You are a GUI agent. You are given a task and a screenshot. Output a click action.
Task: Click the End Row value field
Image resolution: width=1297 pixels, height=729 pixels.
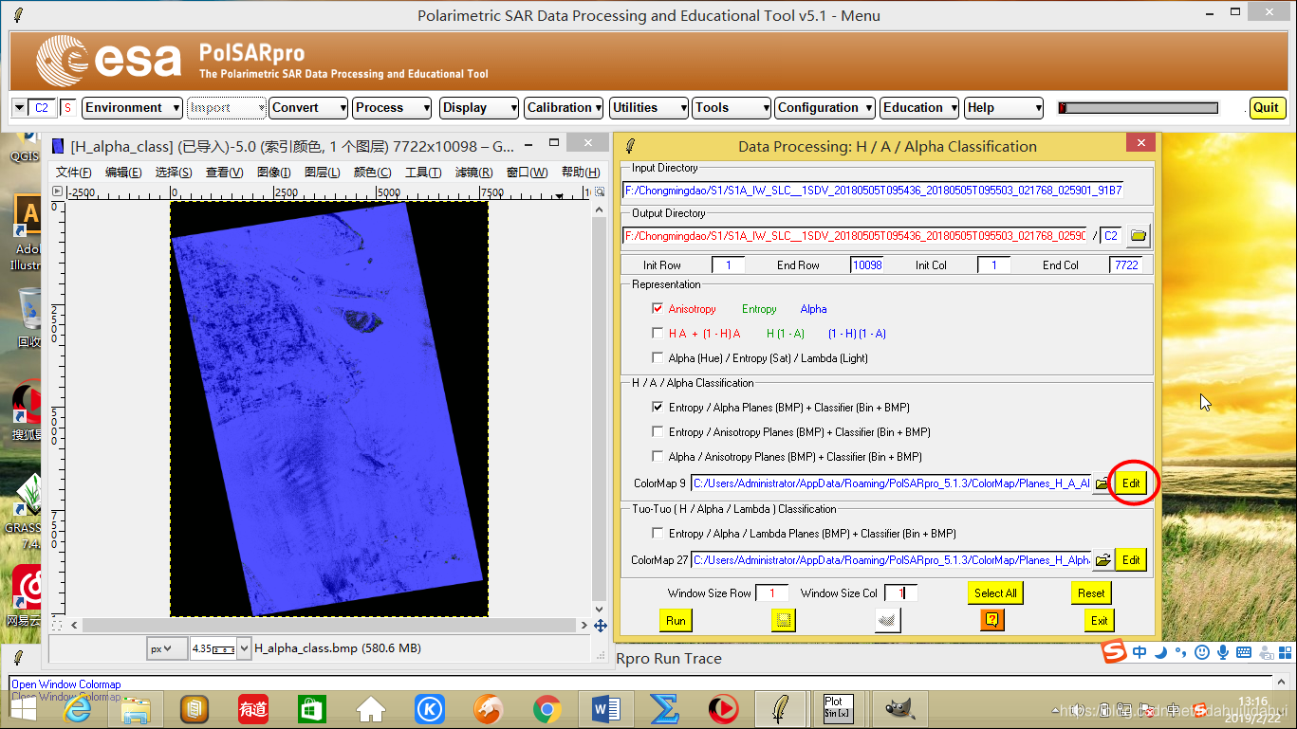pyautogui.click(x=867, y=265)
